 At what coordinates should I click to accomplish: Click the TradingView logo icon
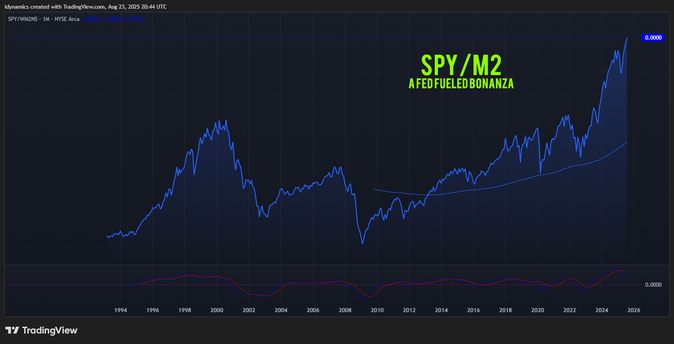(x=12, y=330)
